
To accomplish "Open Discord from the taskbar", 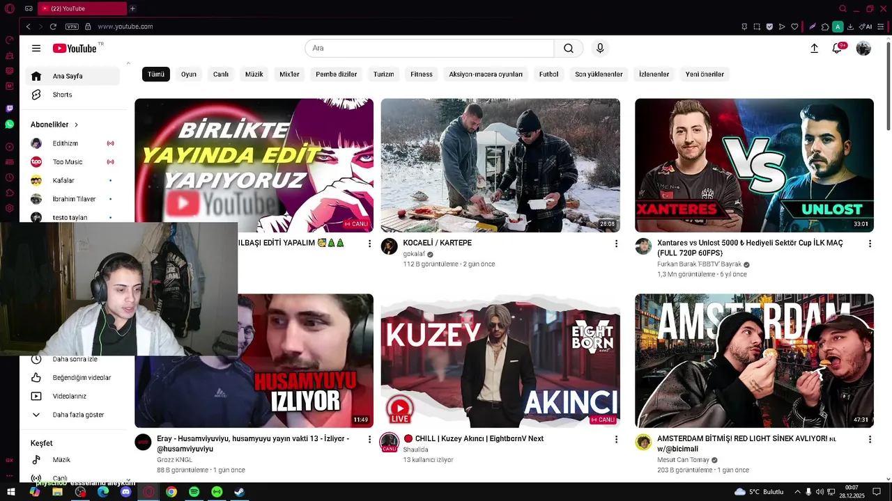I will [x=125, y=492].
